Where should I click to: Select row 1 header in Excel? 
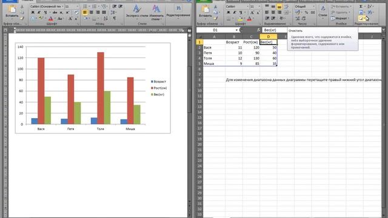coord(199,42)
